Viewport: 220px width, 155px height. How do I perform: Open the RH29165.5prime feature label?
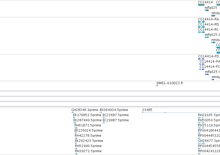pos(209,115)
